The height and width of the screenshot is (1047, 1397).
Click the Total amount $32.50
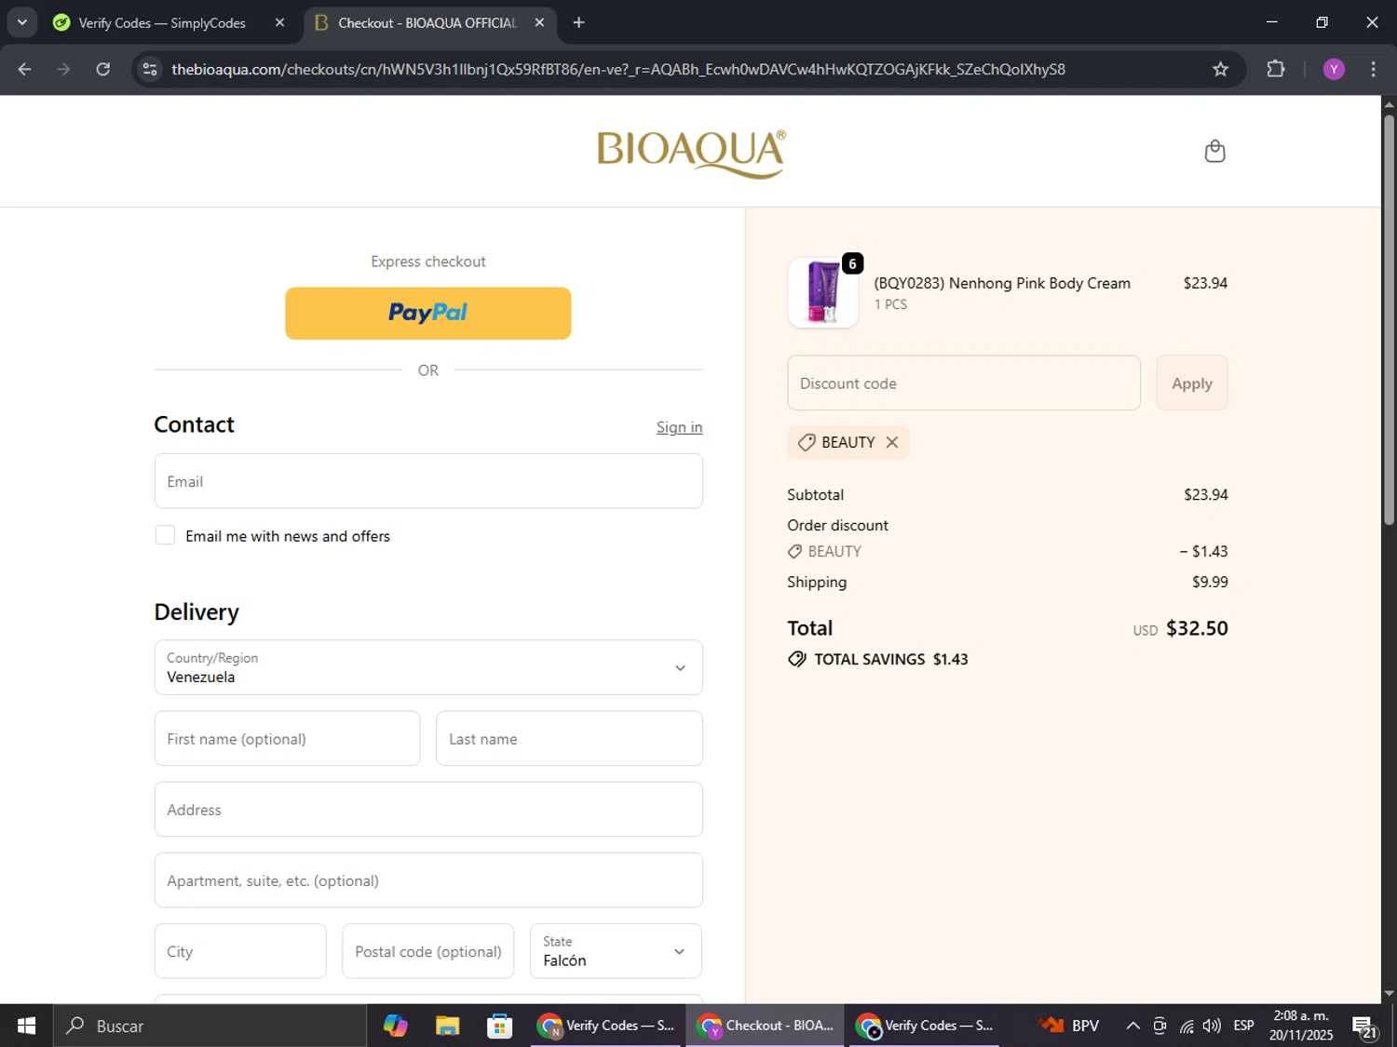point(1197,628)
